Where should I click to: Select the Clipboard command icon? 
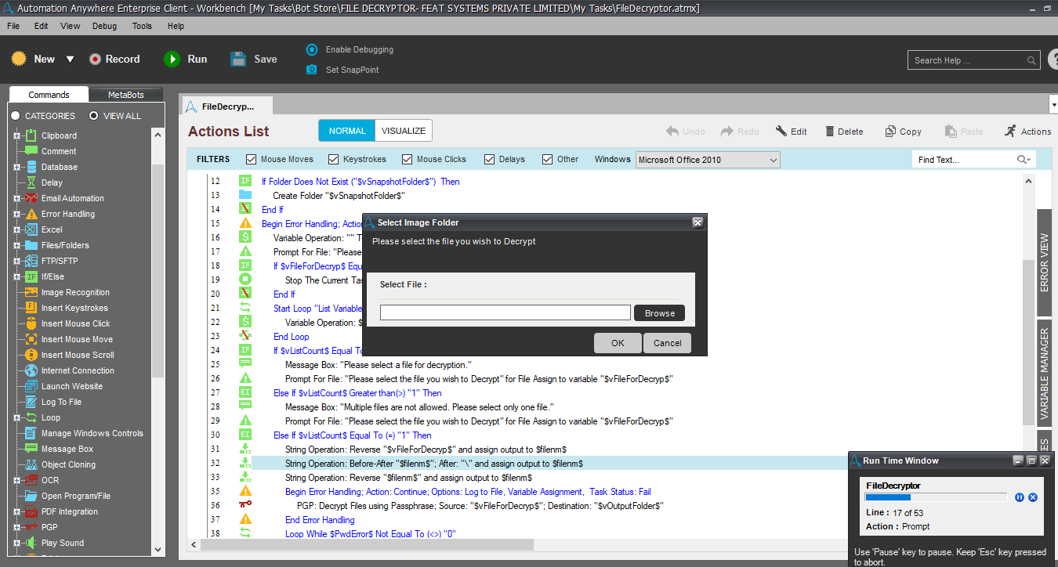pos(31,135)
